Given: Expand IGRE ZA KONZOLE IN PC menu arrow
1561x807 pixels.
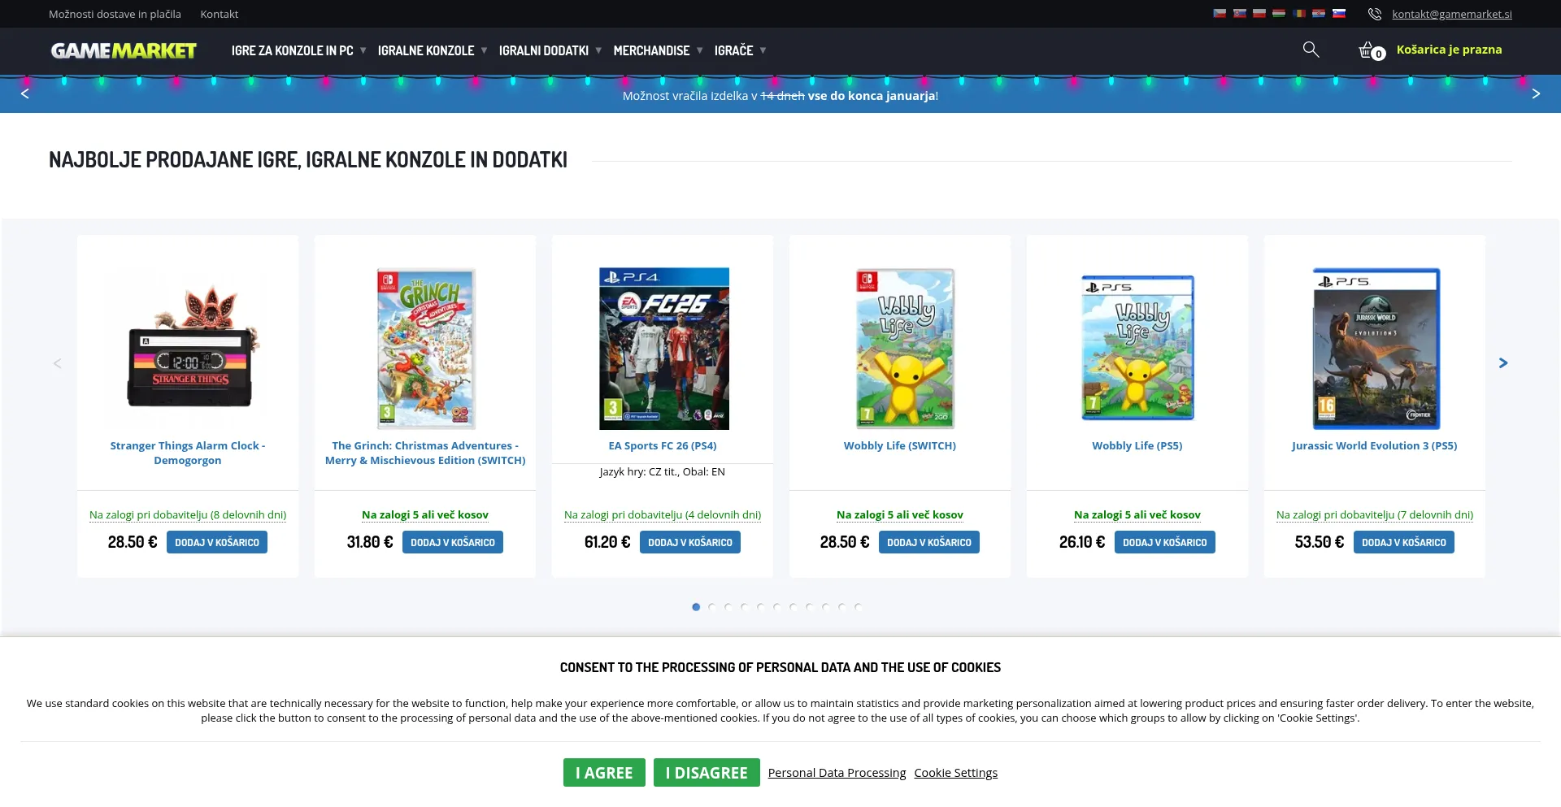Looking at the screenshot, I should tap(363, 50).
